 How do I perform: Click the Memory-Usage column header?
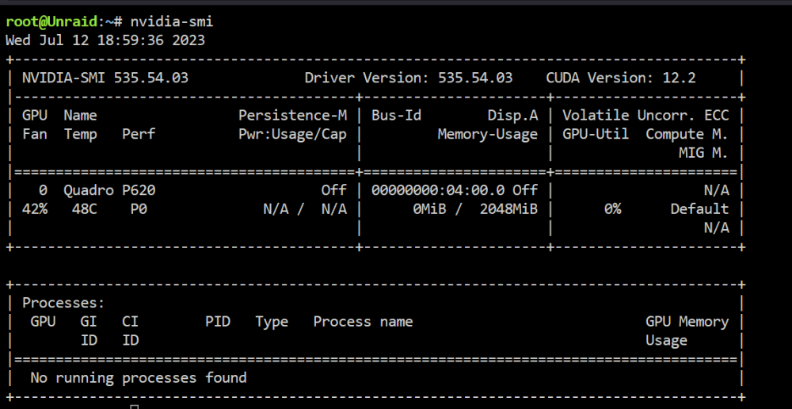tap(487, 135)
